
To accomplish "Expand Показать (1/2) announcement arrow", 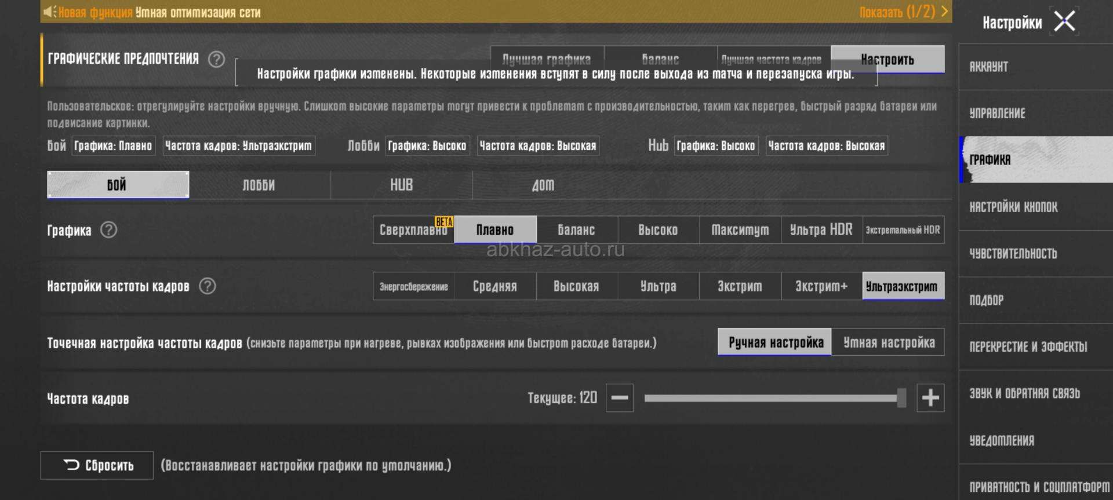I will (944, 12).
